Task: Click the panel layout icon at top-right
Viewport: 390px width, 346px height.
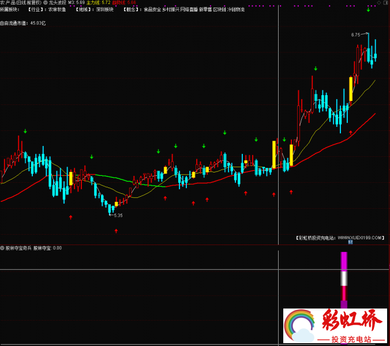Action: pyautogui.click(x=385, y=3)
